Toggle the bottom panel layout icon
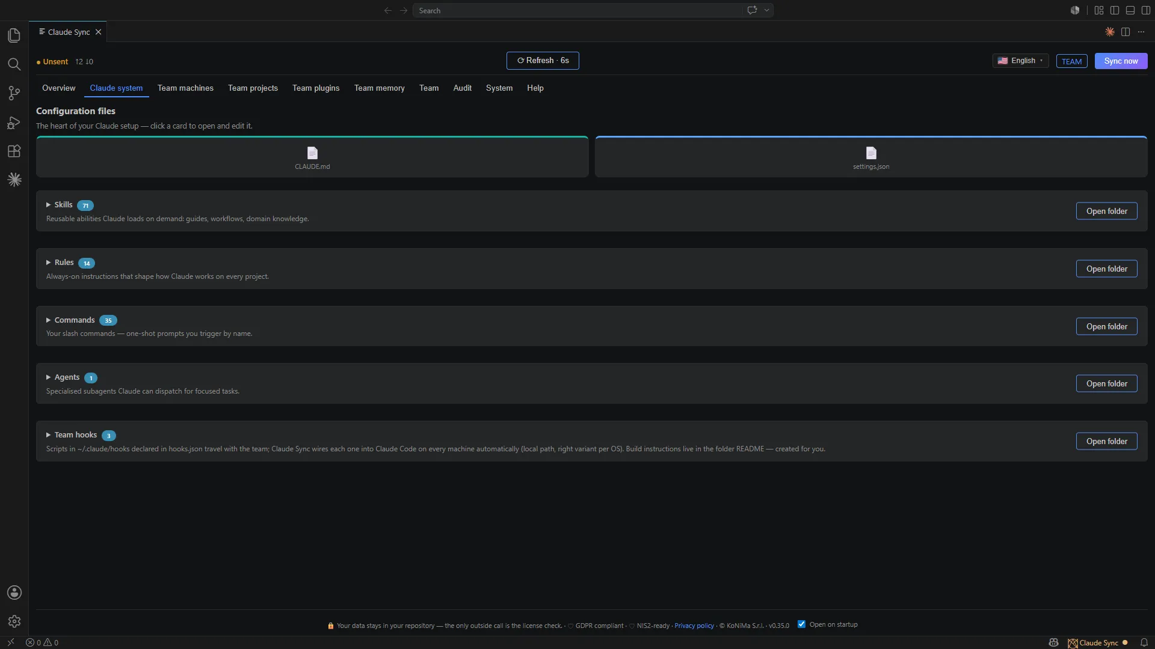Viewport: 1155px width, 649px height. point(1130,10)
